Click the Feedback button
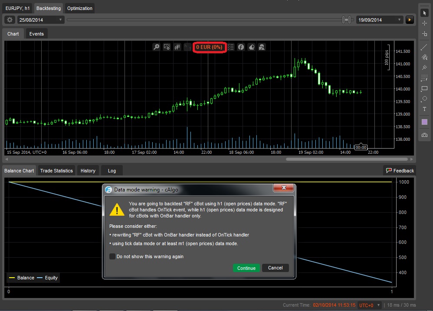The height and width of the screenshot is (311, 433). tap(400, 171)
